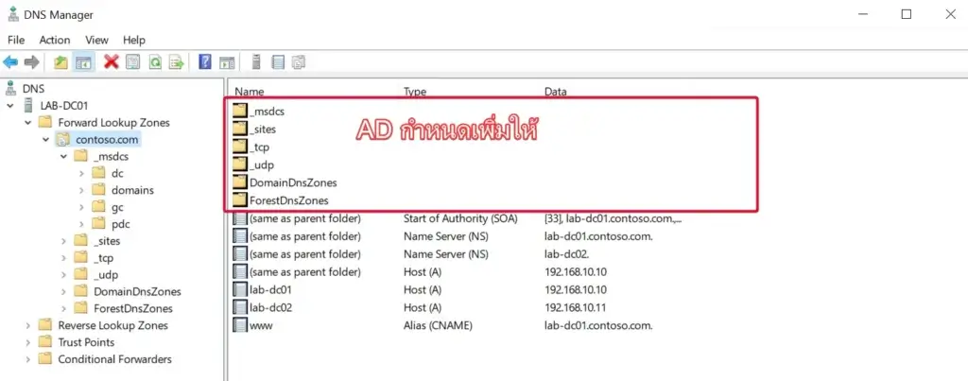Open the Action menu
Viewport: 968px width, 381px height.
click(54, 40)
